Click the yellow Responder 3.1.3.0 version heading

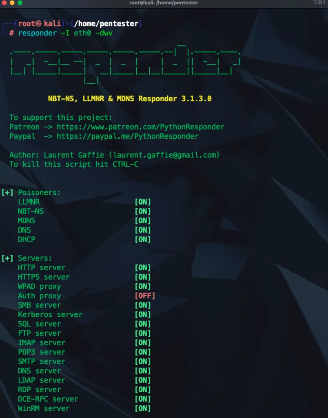130,99
